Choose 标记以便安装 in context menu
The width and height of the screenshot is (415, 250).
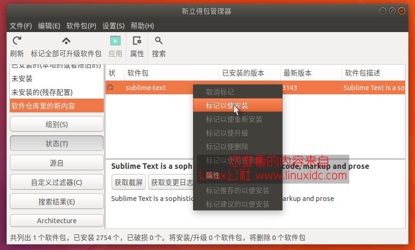coord(238,106)
